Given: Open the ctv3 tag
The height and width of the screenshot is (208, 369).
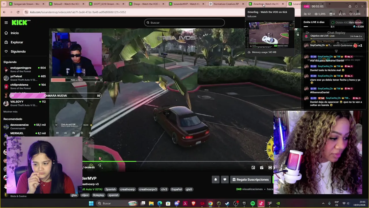Looking at the screenshot, I should [x=164, y=189].
